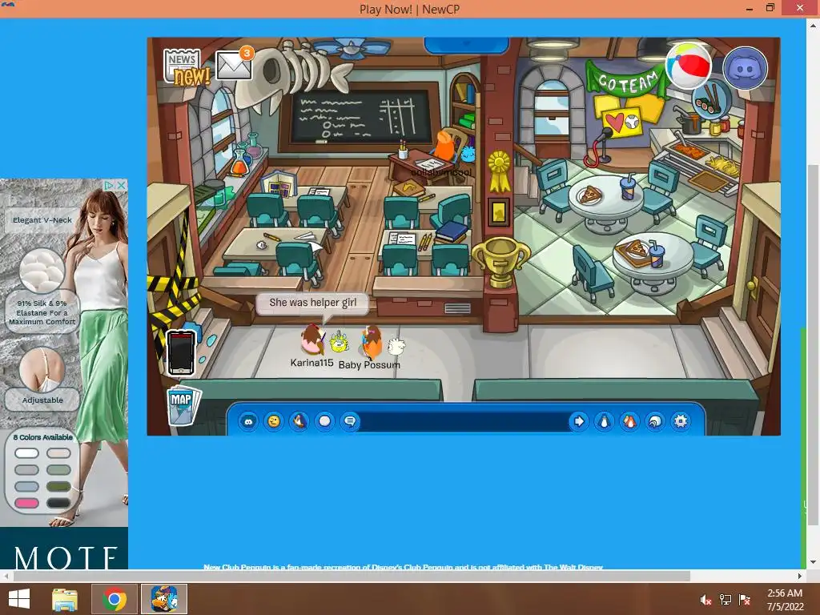Open File Explorer from taskbar
Screen dimensions: 820x615
click(x=65, y=599)
